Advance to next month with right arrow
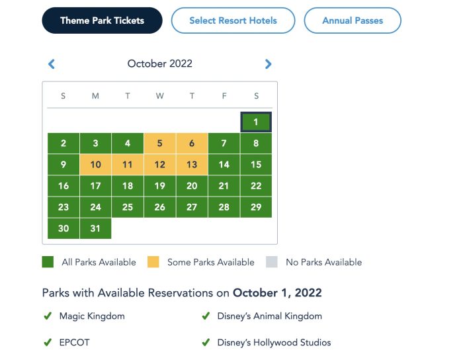Viewport: 463px width, 362px height. pos(268,64)
